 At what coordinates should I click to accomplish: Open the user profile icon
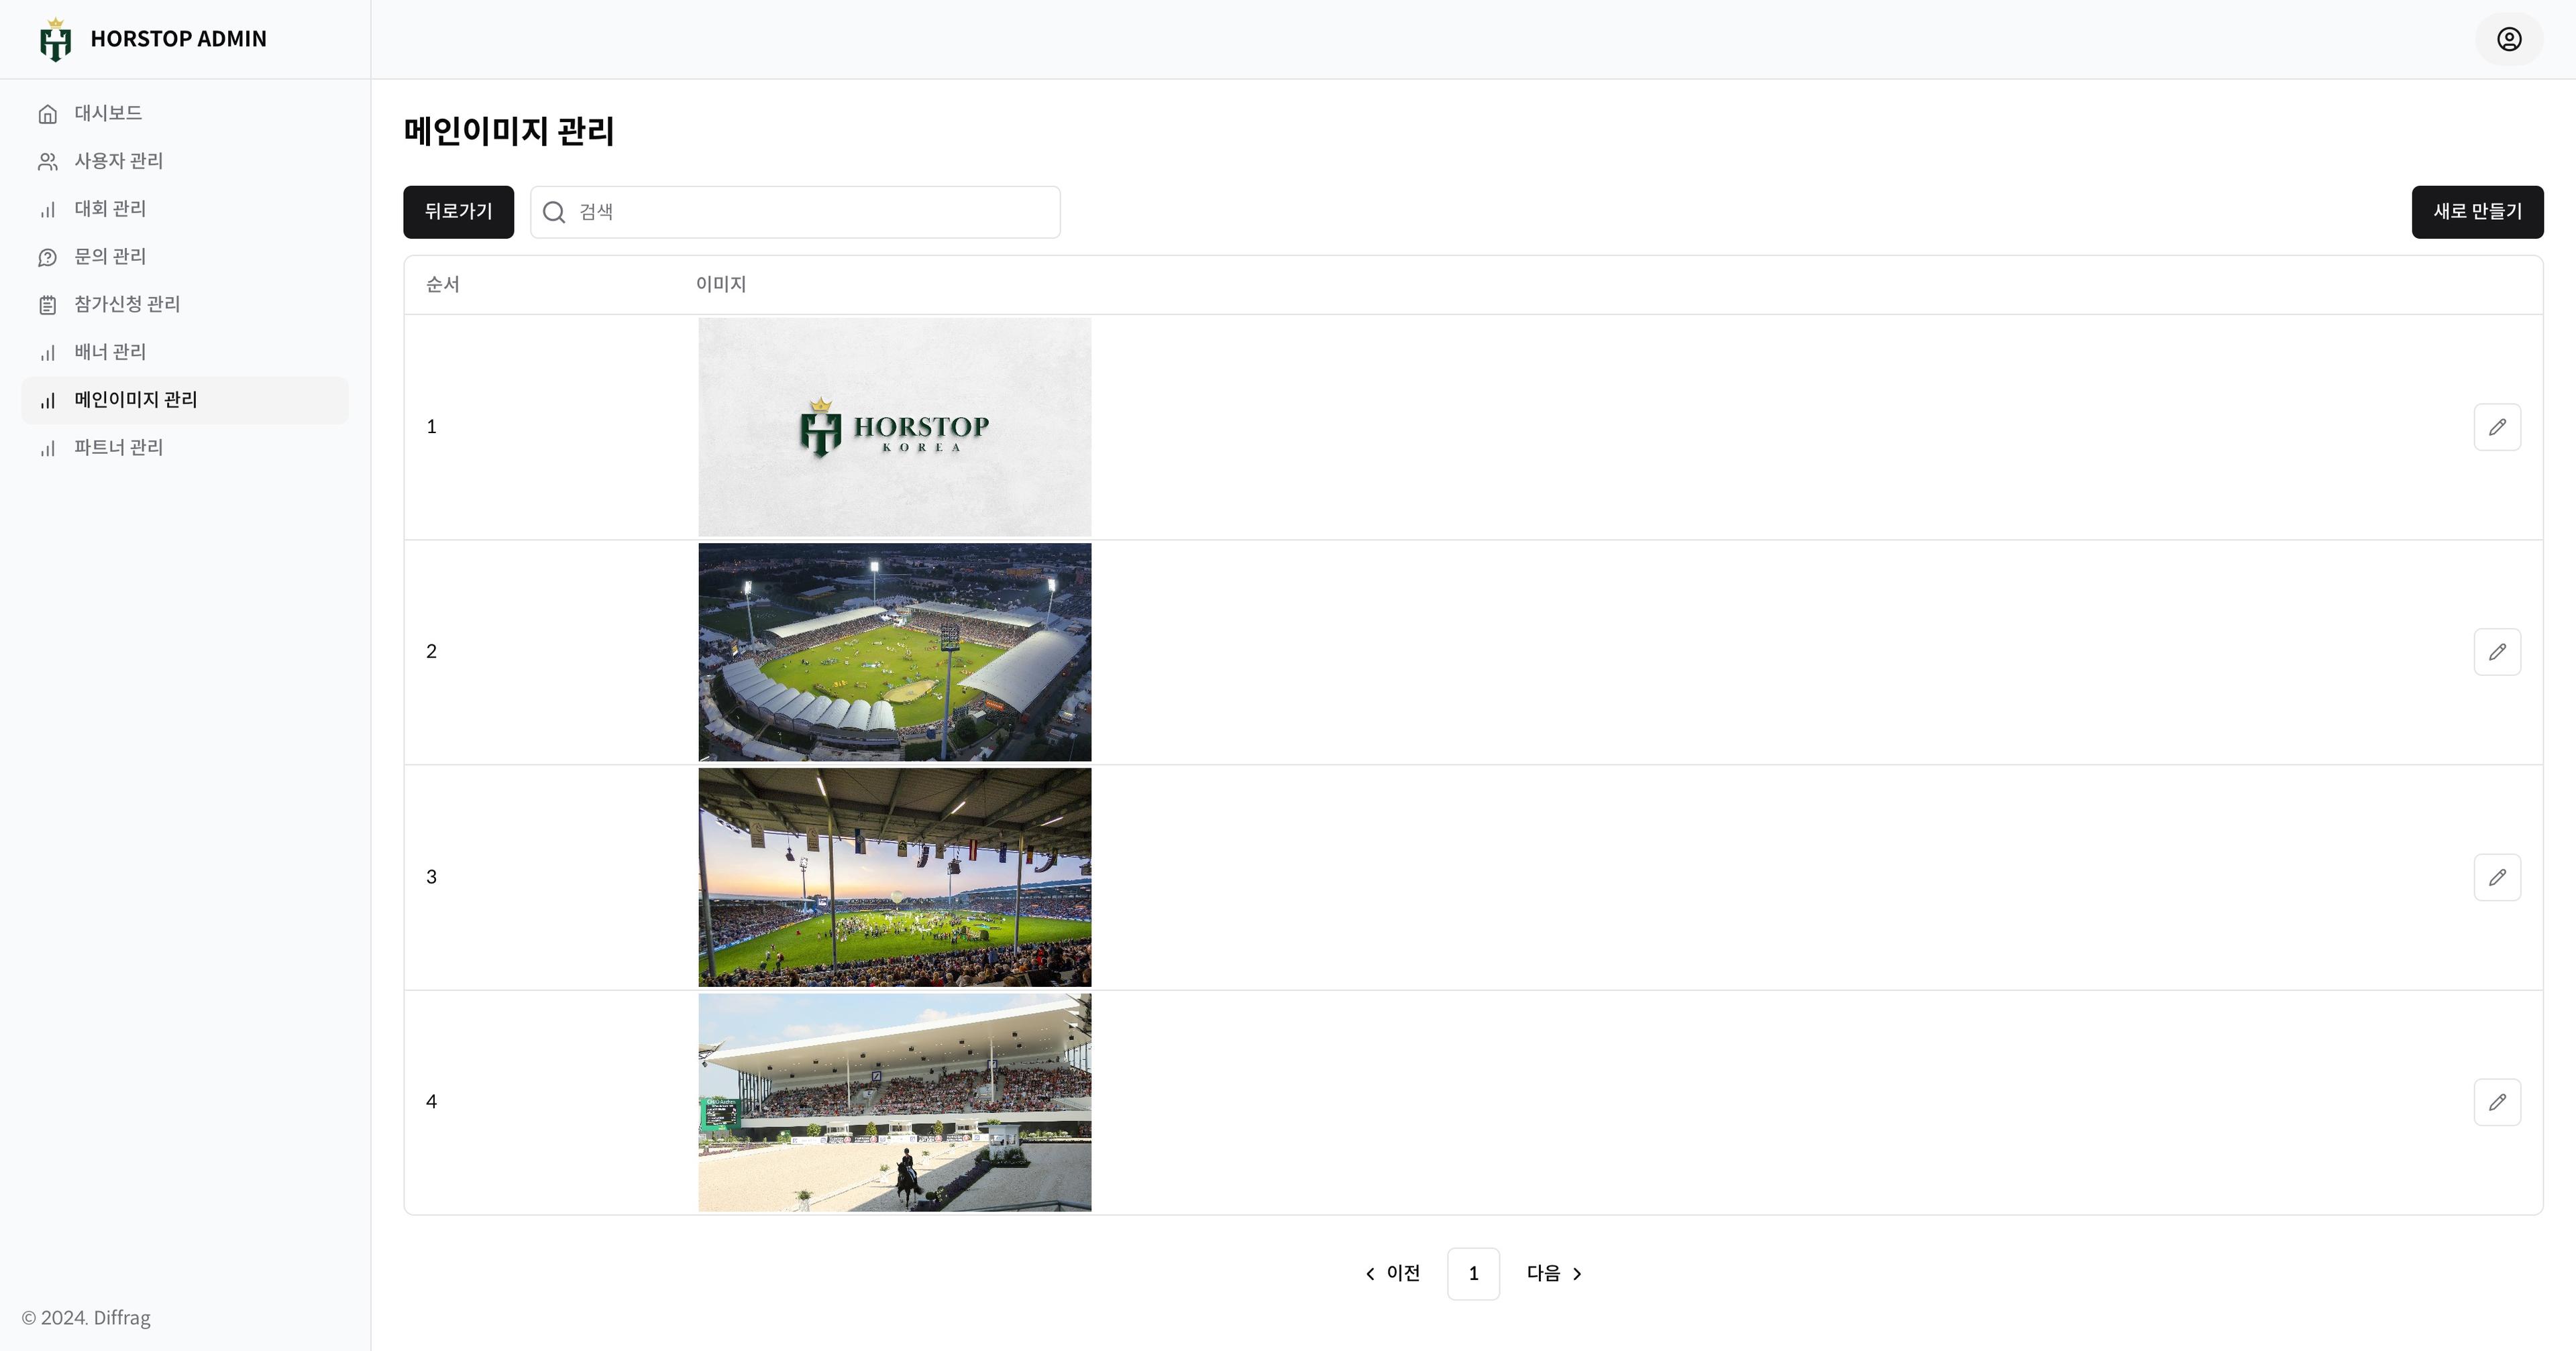coord(2509,39)
